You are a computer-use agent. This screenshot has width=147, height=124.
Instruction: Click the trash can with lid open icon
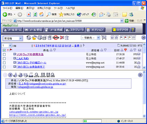pos(50,38)
